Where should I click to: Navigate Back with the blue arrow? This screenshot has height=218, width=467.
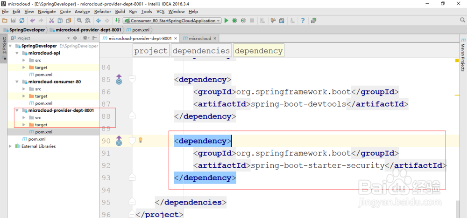click(x=98, y=20)
